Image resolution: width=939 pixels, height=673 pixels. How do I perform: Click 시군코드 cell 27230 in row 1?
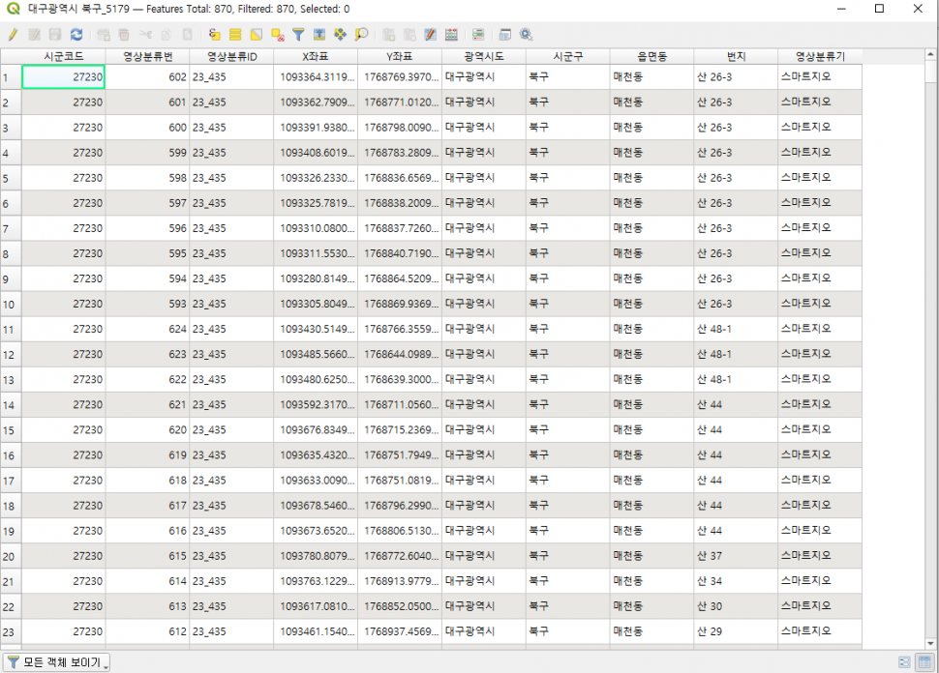[64, 77]
